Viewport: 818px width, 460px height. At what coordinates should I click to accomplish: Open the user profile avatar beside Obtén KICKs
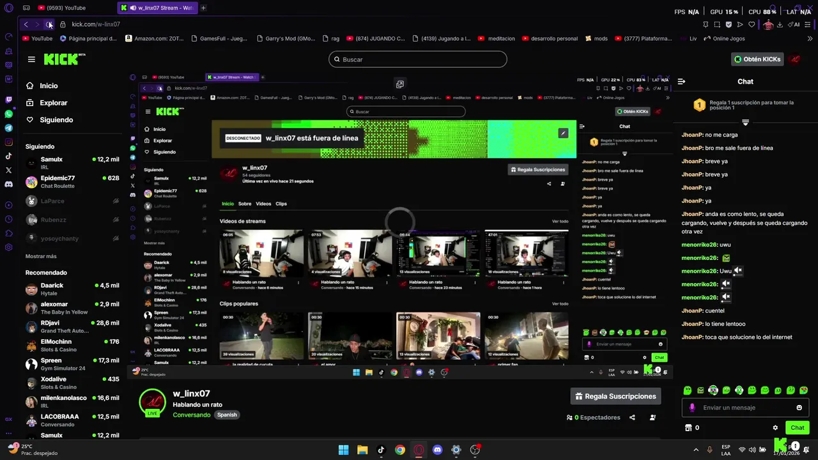pyautogui.click(x=795, y=59)
